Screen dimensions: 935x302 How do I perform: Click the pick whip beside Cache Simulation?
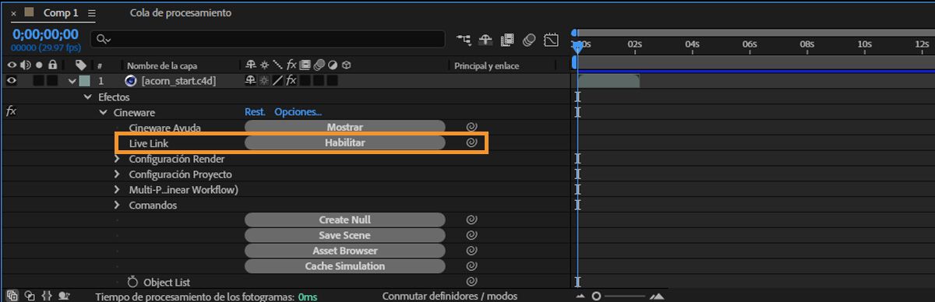[471, 266]
